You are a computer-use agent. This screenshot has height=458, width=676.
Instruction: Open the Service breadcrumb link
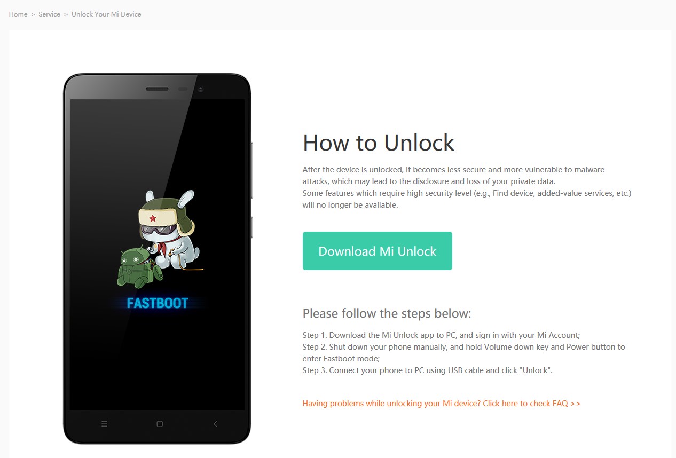pyautogui.click(x=49, y=14)
